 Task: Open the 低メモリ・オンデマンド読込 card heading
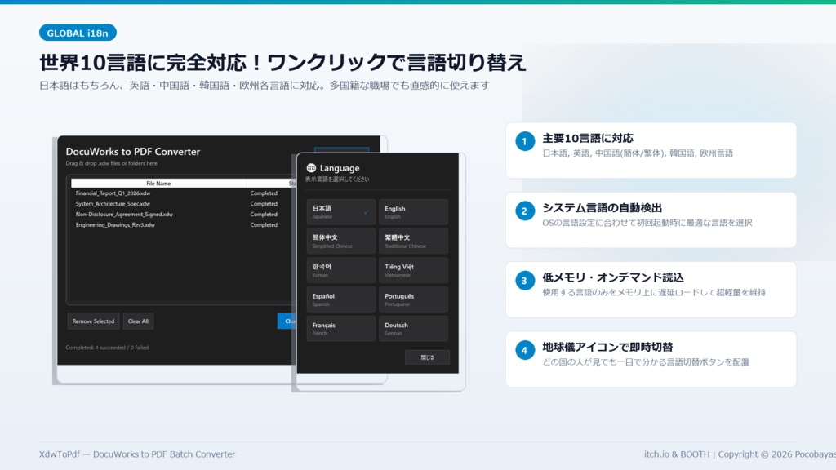[x=612, y=277]
